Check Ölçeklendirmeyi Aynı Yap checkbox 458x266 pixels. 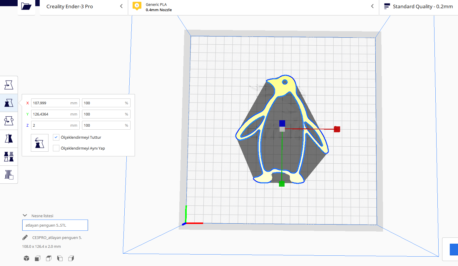pos(56,148)
